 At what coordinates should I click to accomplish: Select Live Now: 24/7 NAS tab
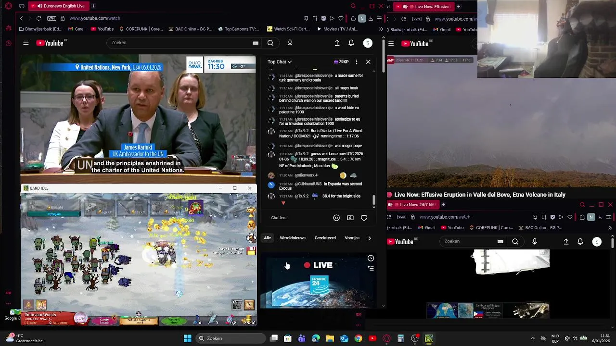coord(412,205)
